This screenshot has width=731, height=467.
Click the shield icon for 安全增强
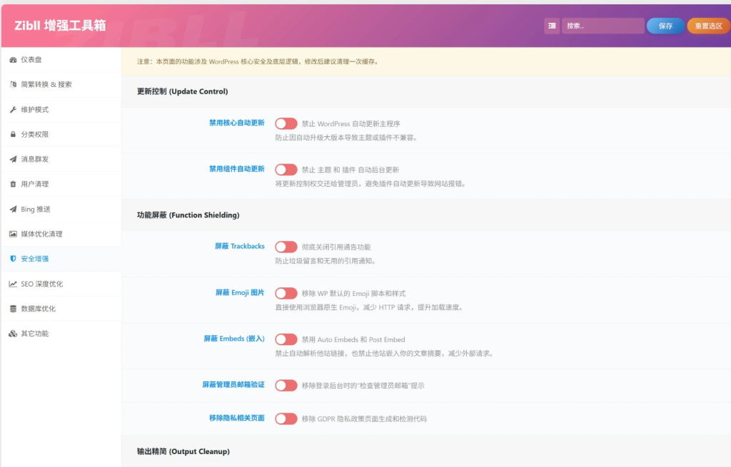point(13,259)
